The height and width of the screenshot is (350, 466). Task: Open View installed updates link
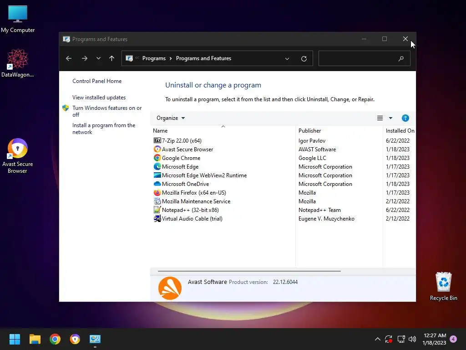pyautogui.click(x=99, y=98)
